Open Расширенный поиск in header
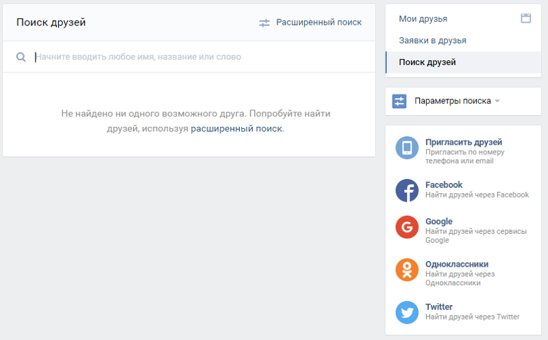Viewport: 548px width, 340px height. point(319,23)
